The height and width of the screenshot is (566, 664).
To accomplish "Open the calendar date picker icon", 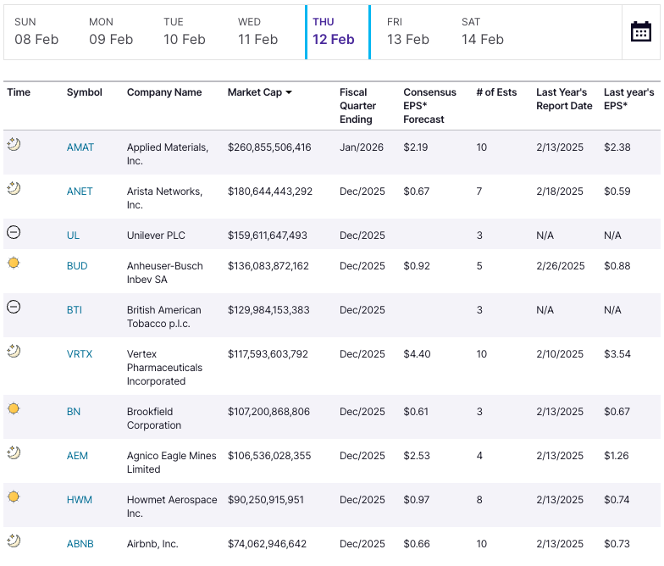I will pyautogui.click(x=641, y=31).
